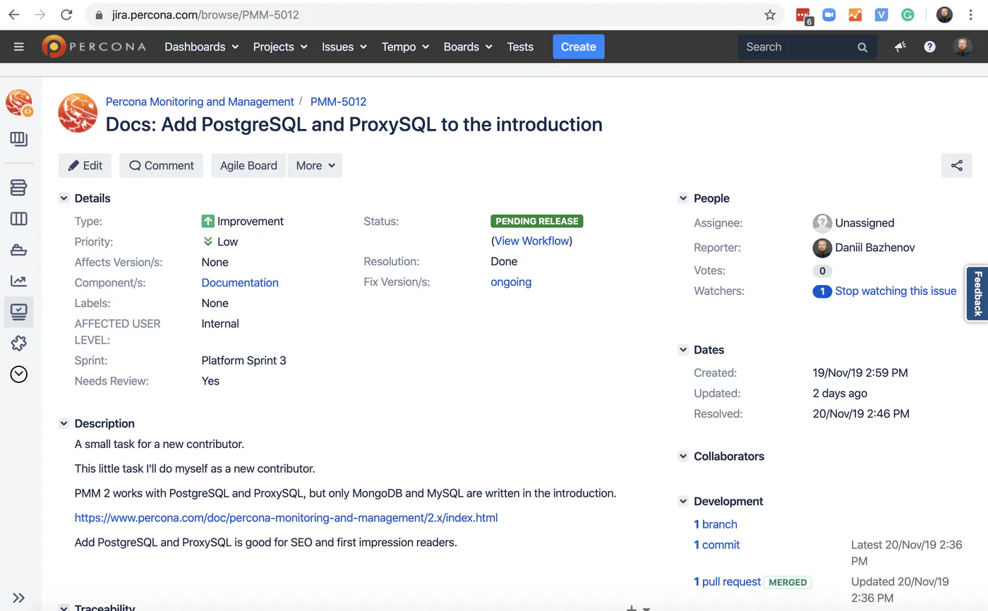The image size is (988, 611).
Task: Stop watching this issue
Action: click(x=896, y=291)
